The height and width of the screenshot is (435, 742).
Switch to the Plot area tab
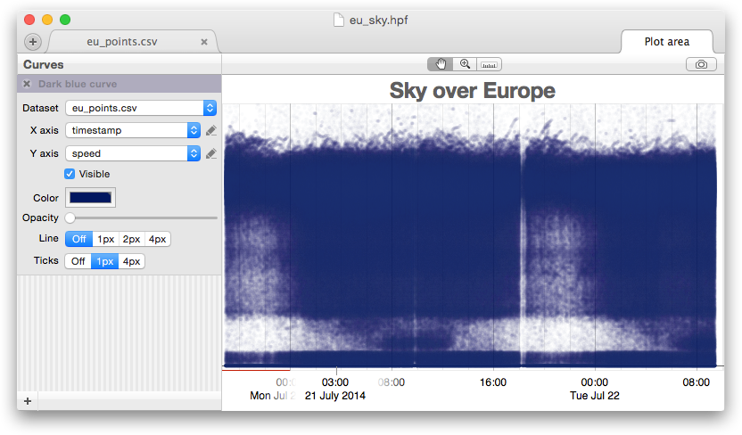(666, 42)
